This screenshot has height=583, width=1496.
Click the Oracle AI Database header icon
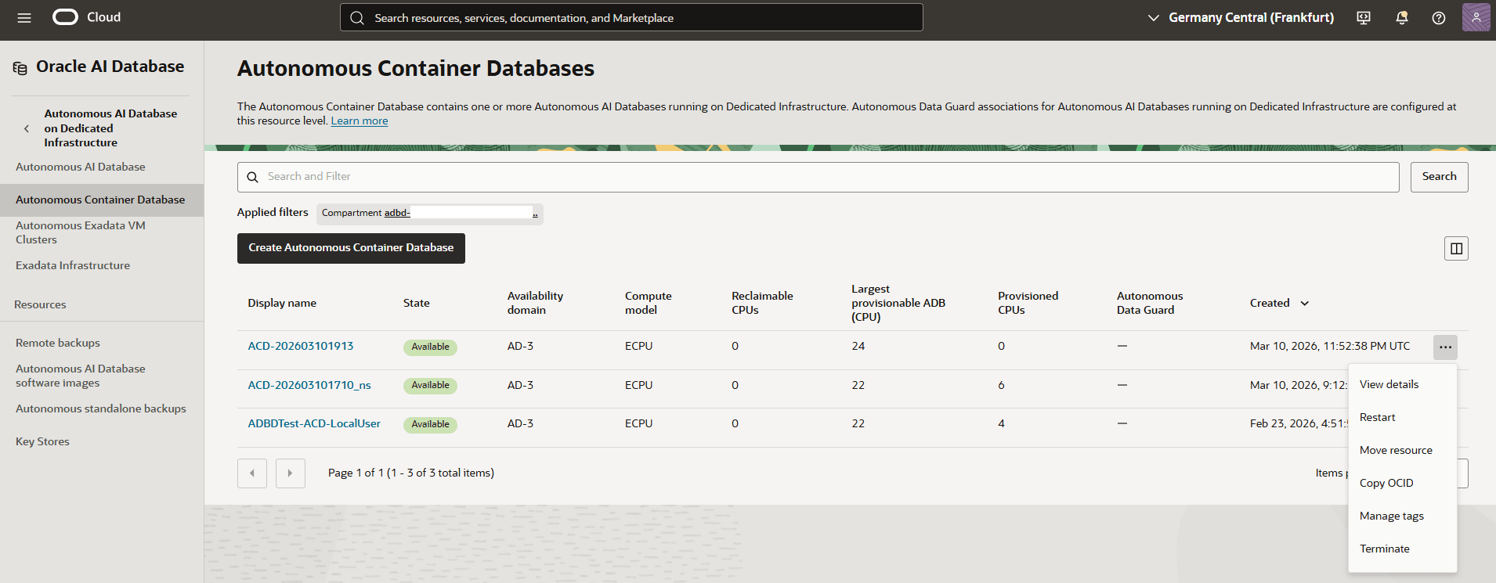click(x=20, y=68)
